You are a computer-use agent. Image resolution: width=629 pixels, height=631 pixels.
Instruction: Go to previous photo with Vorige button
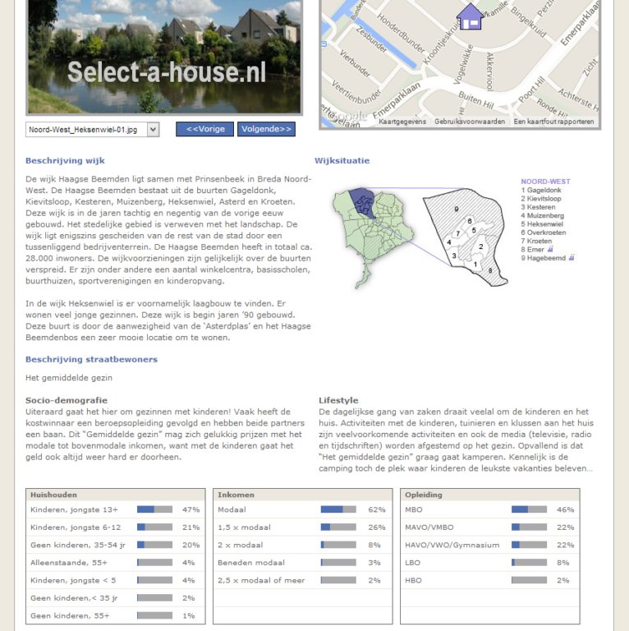pos(204,129)
